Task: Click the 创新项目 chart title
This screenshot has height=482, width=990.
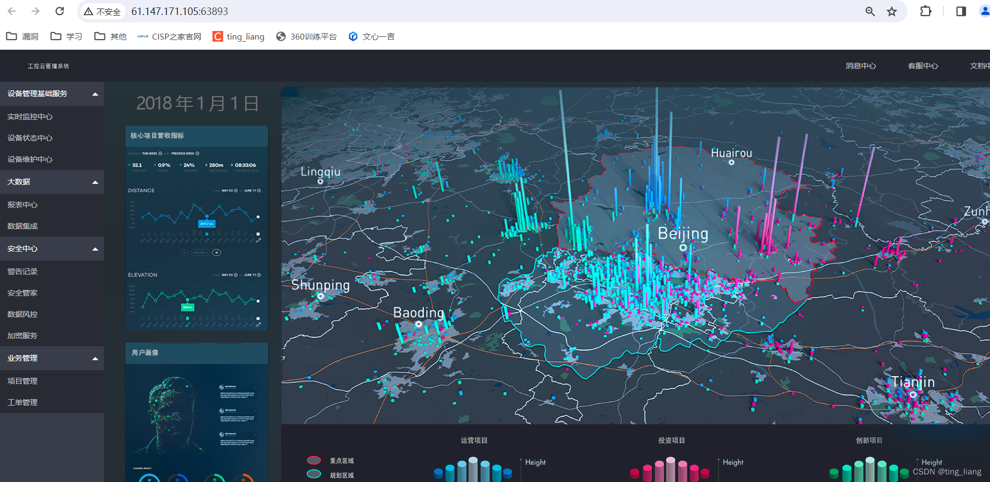Action: coord(869,440)
